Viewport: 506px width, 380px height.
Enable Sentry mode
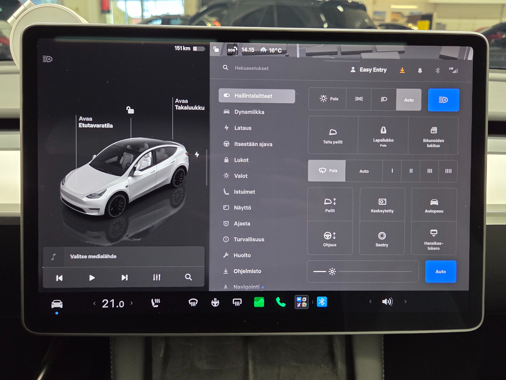click(x=382, y=239)
